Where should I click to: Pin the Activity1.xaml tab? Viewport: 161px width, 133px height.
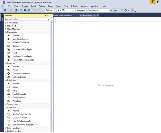point(95,15)
